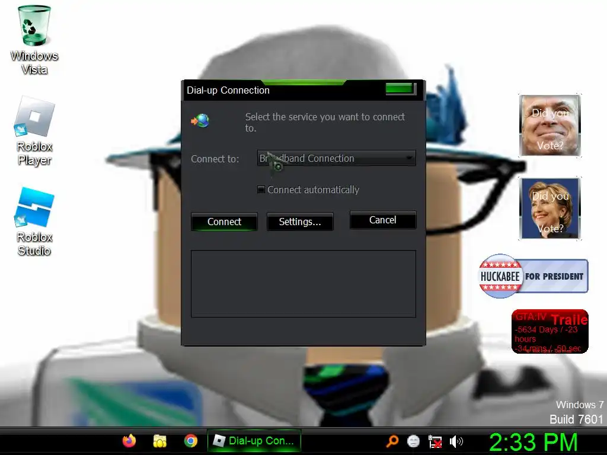Click the top Did you Vote gadget
This screenshot has width=607, height=455.
coord(550,126)
